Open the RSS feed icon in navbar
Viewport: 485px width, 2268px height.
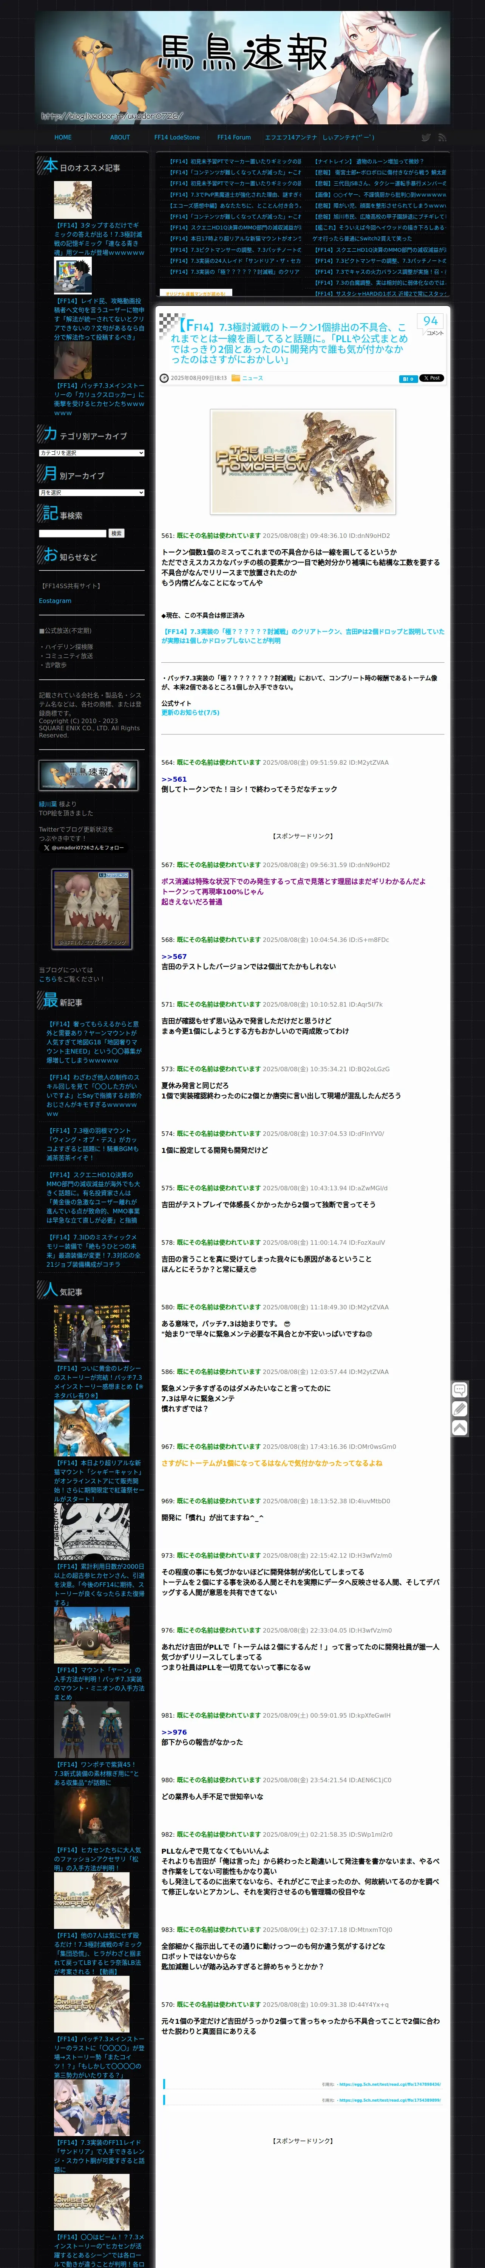click(442, 137)
